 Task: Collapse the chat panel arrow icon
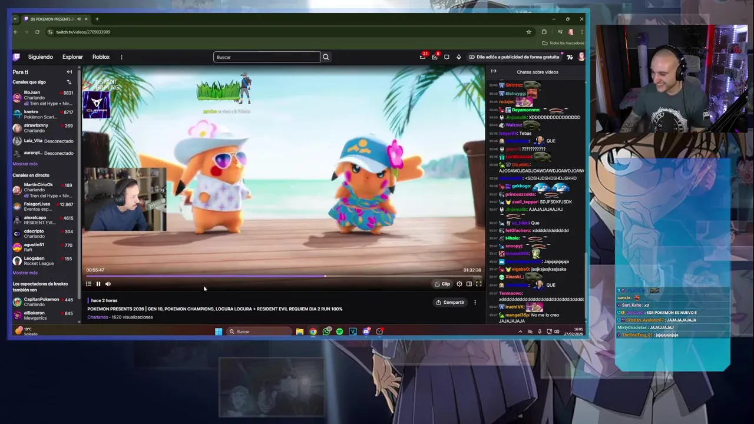click(494, 71)
